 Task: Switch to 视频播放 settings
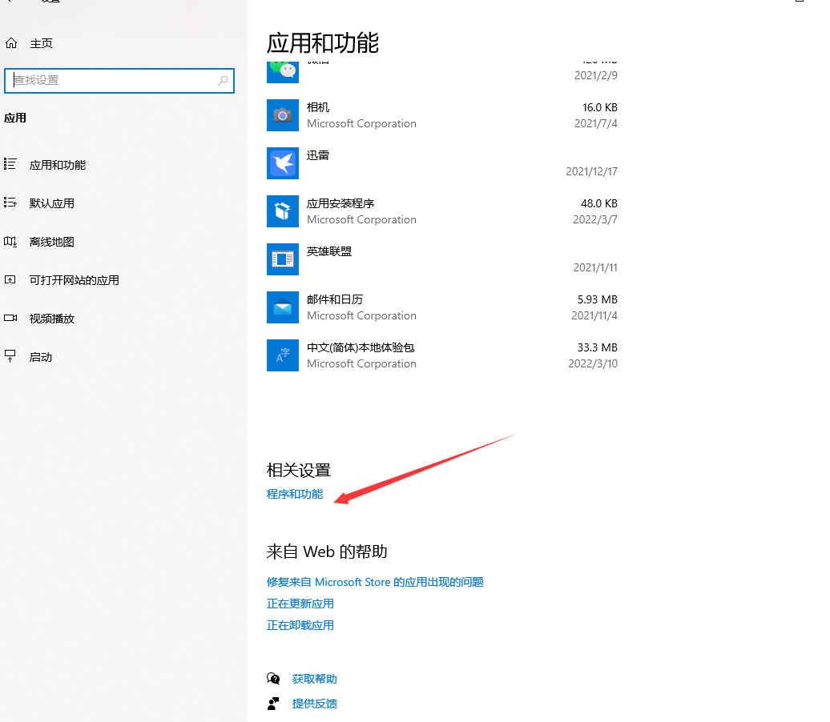coord(52,319)
